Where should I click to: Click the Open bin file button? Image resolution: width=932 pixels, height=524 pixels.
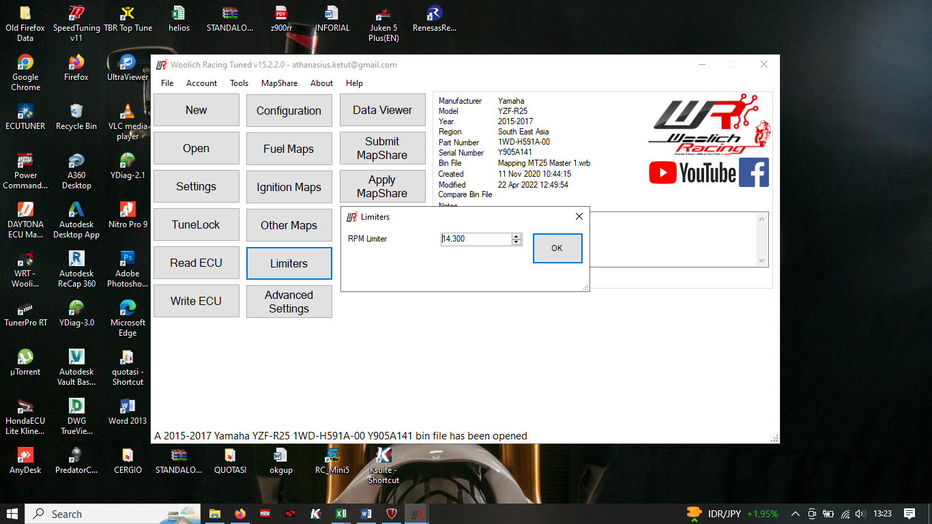[x=196, y=148]
